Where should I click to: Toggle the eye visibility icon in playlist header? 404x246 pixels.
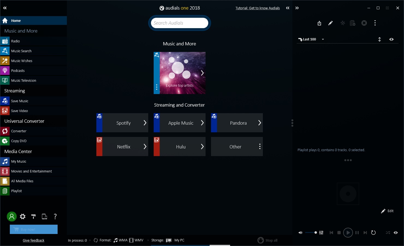(x=391, y=39)
